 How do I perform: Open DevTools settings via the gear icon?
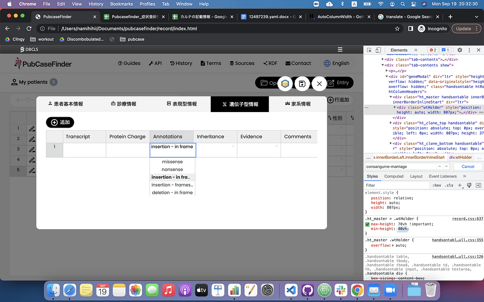(459, 50)
